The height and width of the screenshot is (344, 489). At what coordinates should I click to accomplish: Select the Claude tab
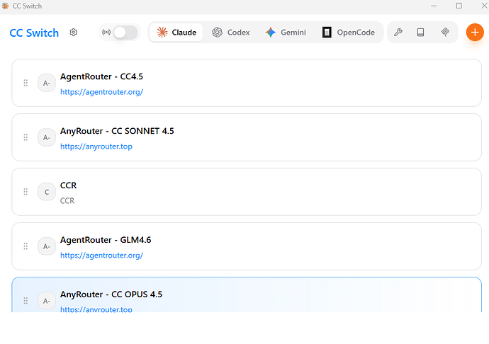click(x=176, y=33)
